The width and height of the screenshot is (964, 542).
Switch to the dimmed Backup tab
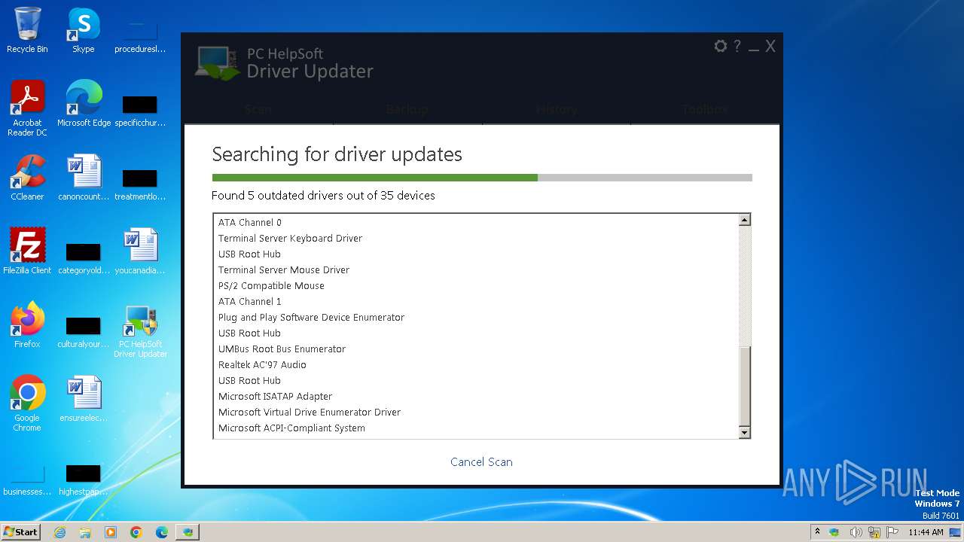point(407,110)
